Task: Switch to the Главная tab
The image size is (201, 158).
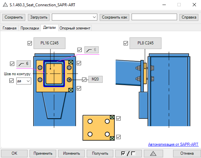Action: [x=10, y=28]
